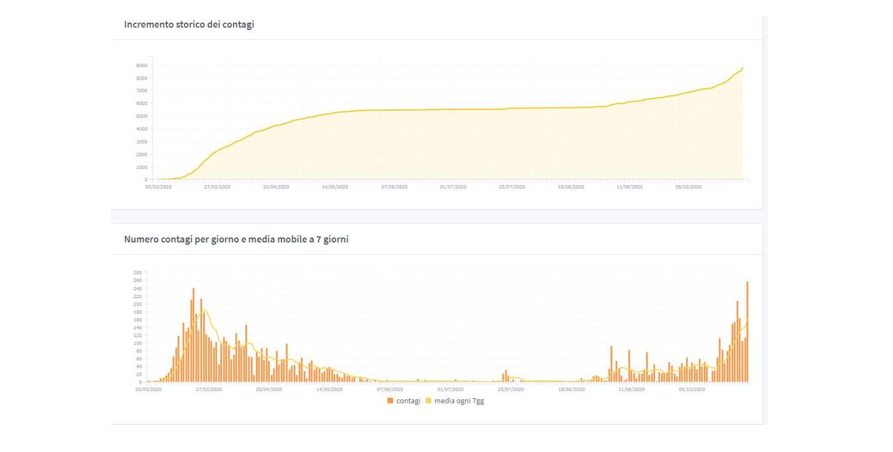Click 03/03/2020 start label on daily chart
The height and width of the screenshot is (452, 893).
[148, 389]
